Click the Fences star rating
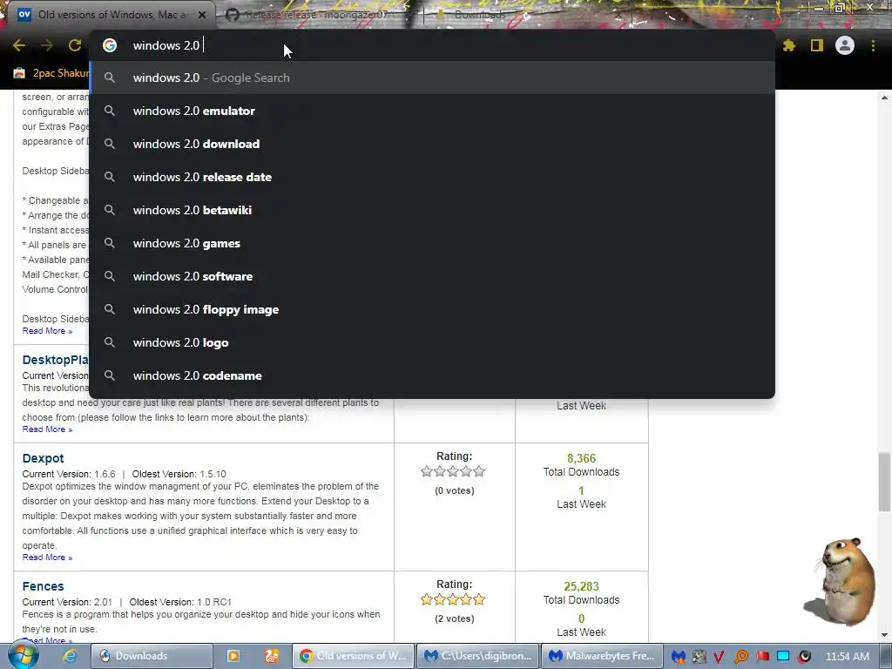892x669 pixels. tap(453, 599)
